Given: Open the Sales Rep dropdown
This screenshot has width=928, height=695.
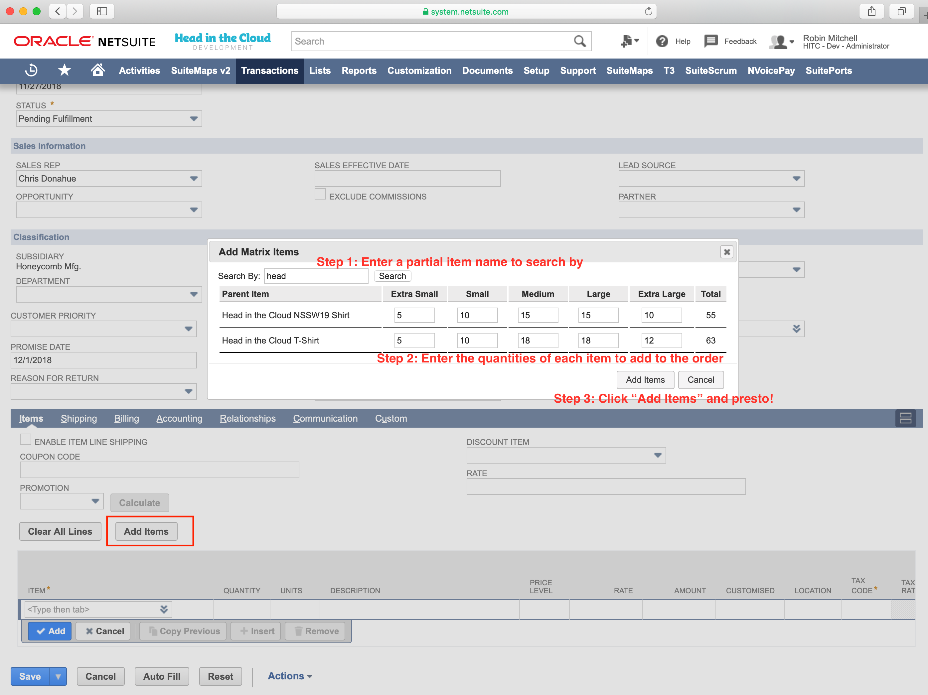Looking at the screenshot, I should tap(193, 179).
